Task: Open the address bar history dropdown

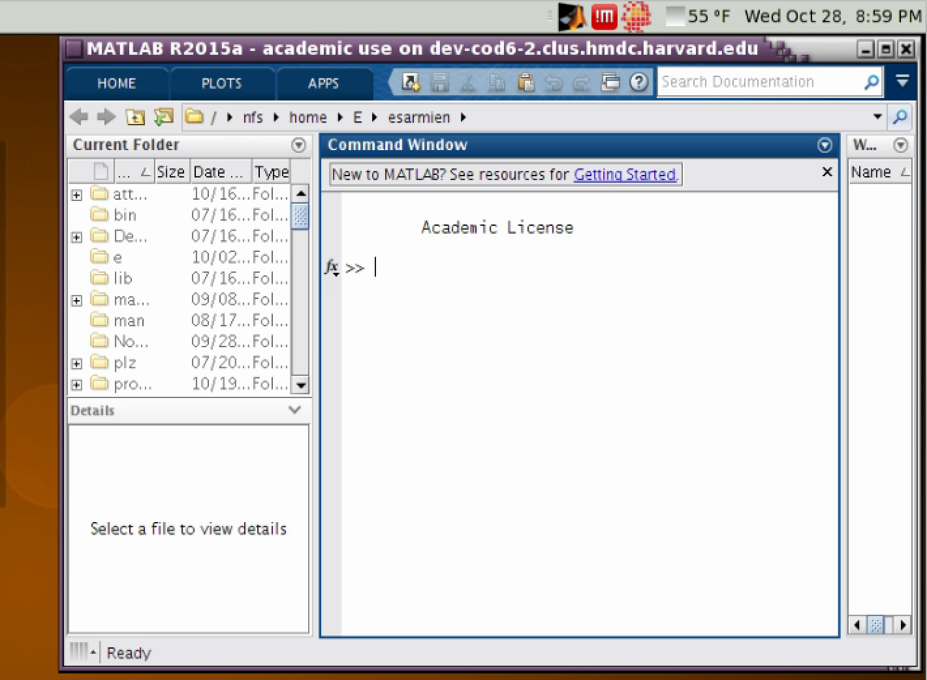Action: coord(877,117)
